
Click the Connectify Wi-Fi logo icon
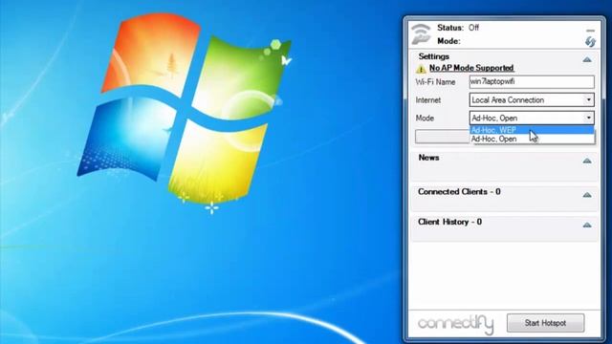pos(421,34)
